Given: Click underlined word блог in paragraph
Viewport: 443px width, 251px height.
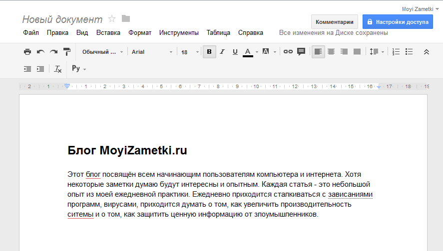Looking at the screenshot, I should pos(93,174).
